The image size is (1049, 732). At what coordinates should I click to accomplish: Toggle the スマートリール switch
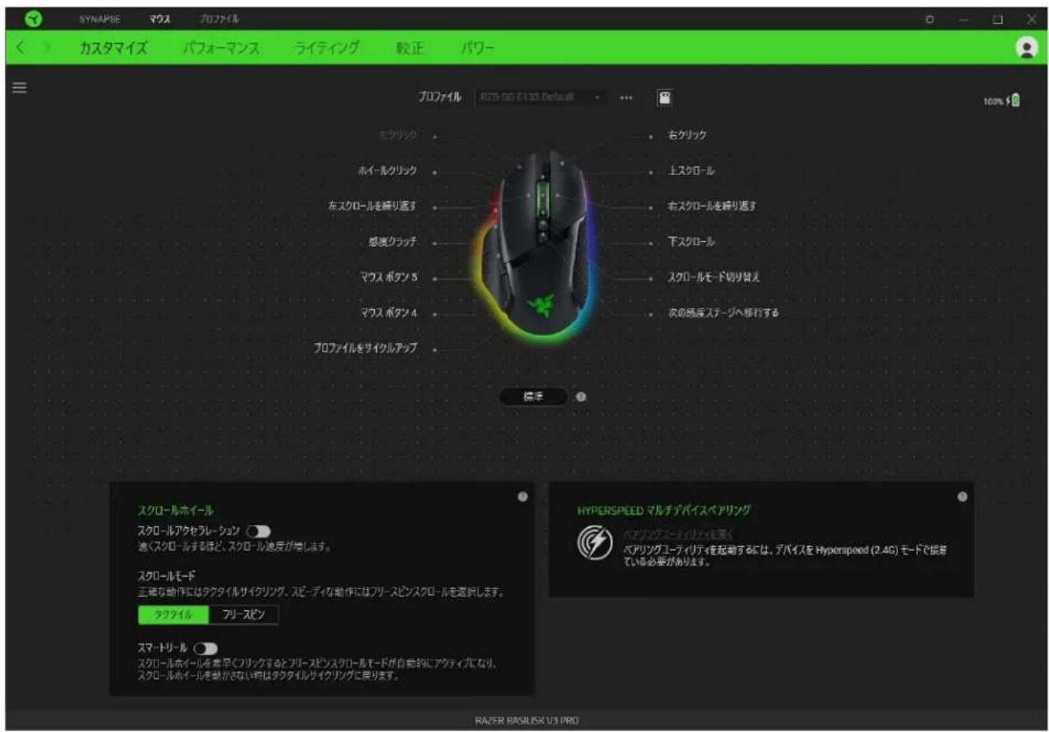coord(204,649)
